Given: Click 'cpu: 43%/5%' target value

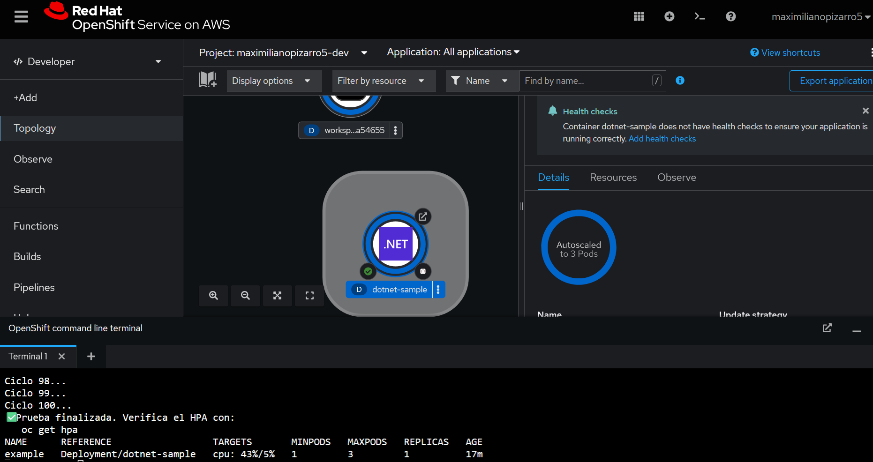Looking at the screenshot, I should pos(244,454).
